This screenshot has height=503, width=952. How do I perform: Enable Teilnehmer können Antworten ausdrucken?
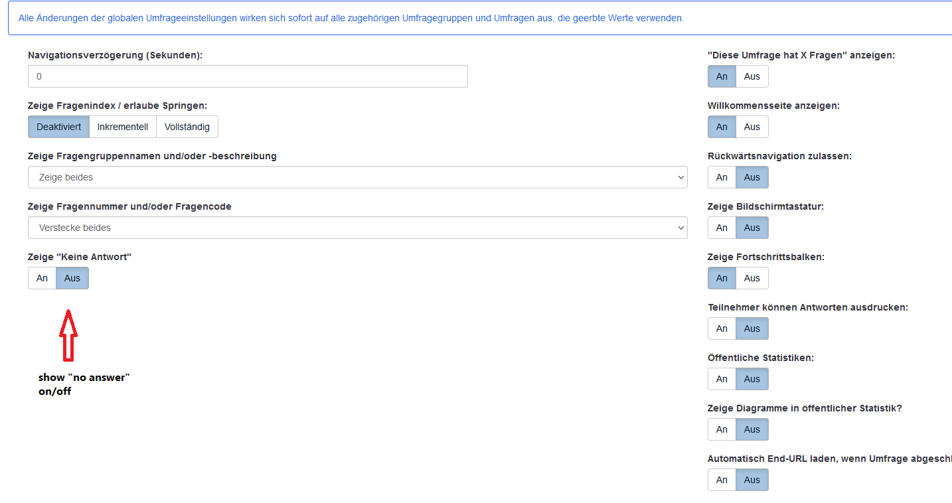tap(722, 328)
